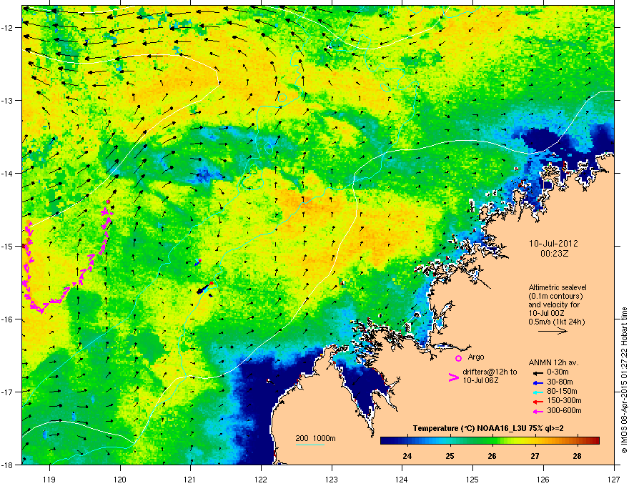Image resolution: width=629 pixels, height=486 pixels.
Task: Click the "150-300m" depth label
Action: click(564, 400)
